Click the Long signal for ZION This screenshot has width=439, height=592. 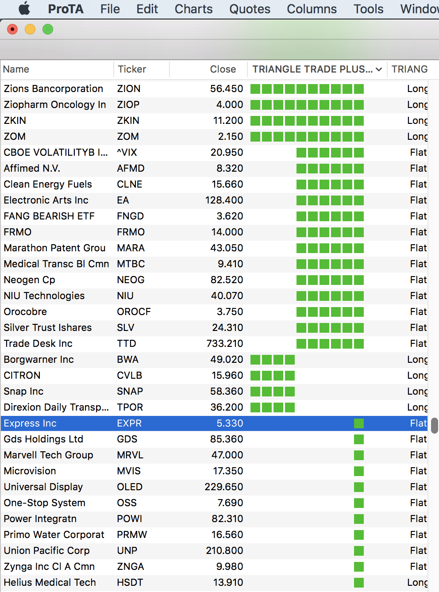click(417, 88)
